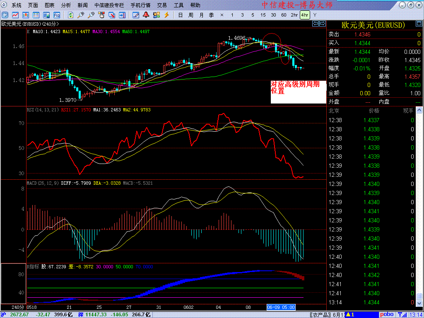This screenshot has width=424, height=318.
Task: Click the RSI(14,13,21) indicator label
Action: 43,110
